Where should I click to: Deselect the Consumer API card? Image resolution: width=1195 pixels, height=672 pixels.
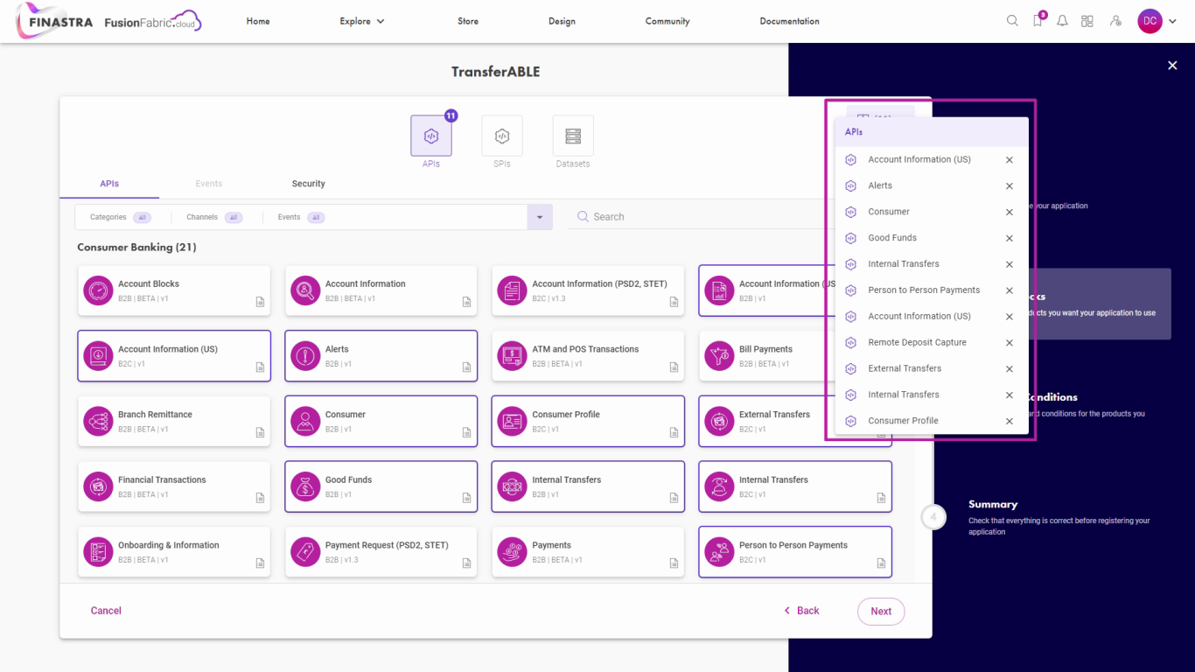click(x=381, y=421)
